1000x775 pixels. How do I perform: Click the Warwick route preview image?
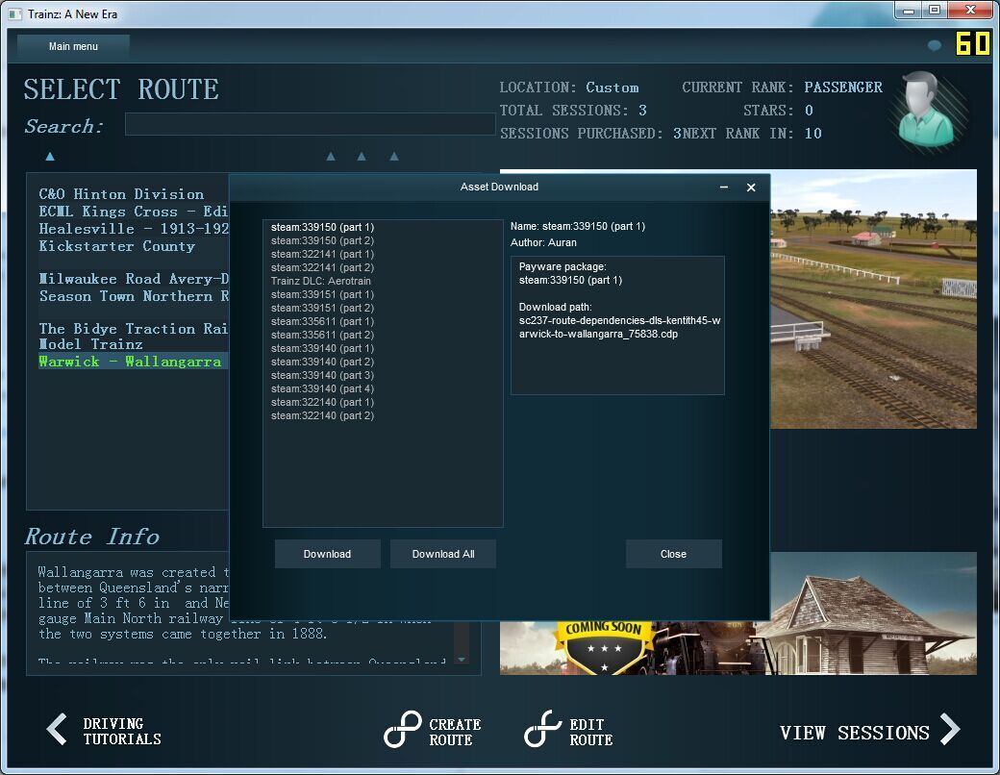(873, 298)
